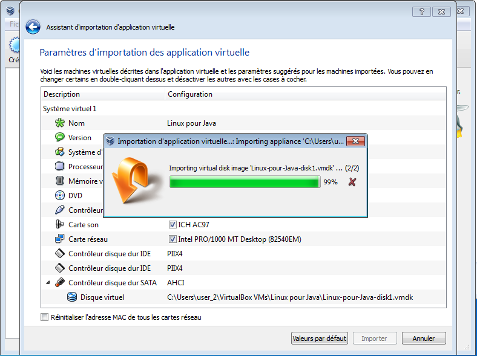The width and height of the screenshot is (477, 356).
Task: Select the first PIIX4 IDE controller value
Action: pyautogui.click(x=174, y=254)
